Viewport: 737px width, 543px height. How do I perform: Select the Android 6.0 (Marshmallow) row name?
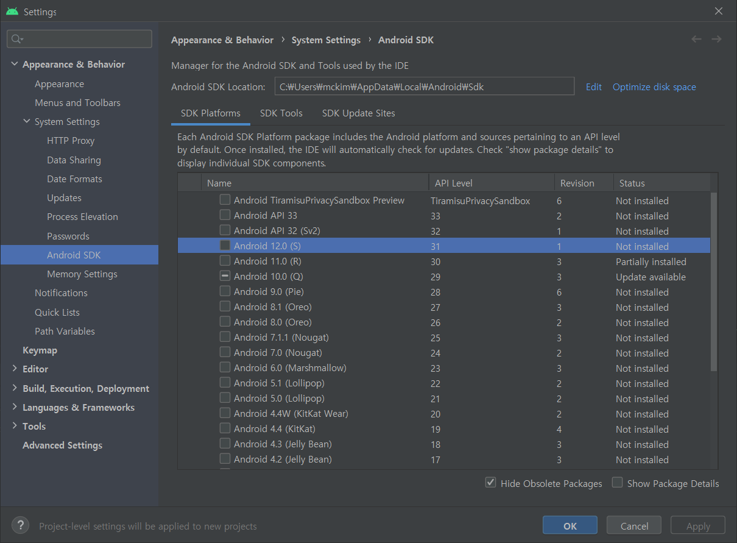point(290,367)
